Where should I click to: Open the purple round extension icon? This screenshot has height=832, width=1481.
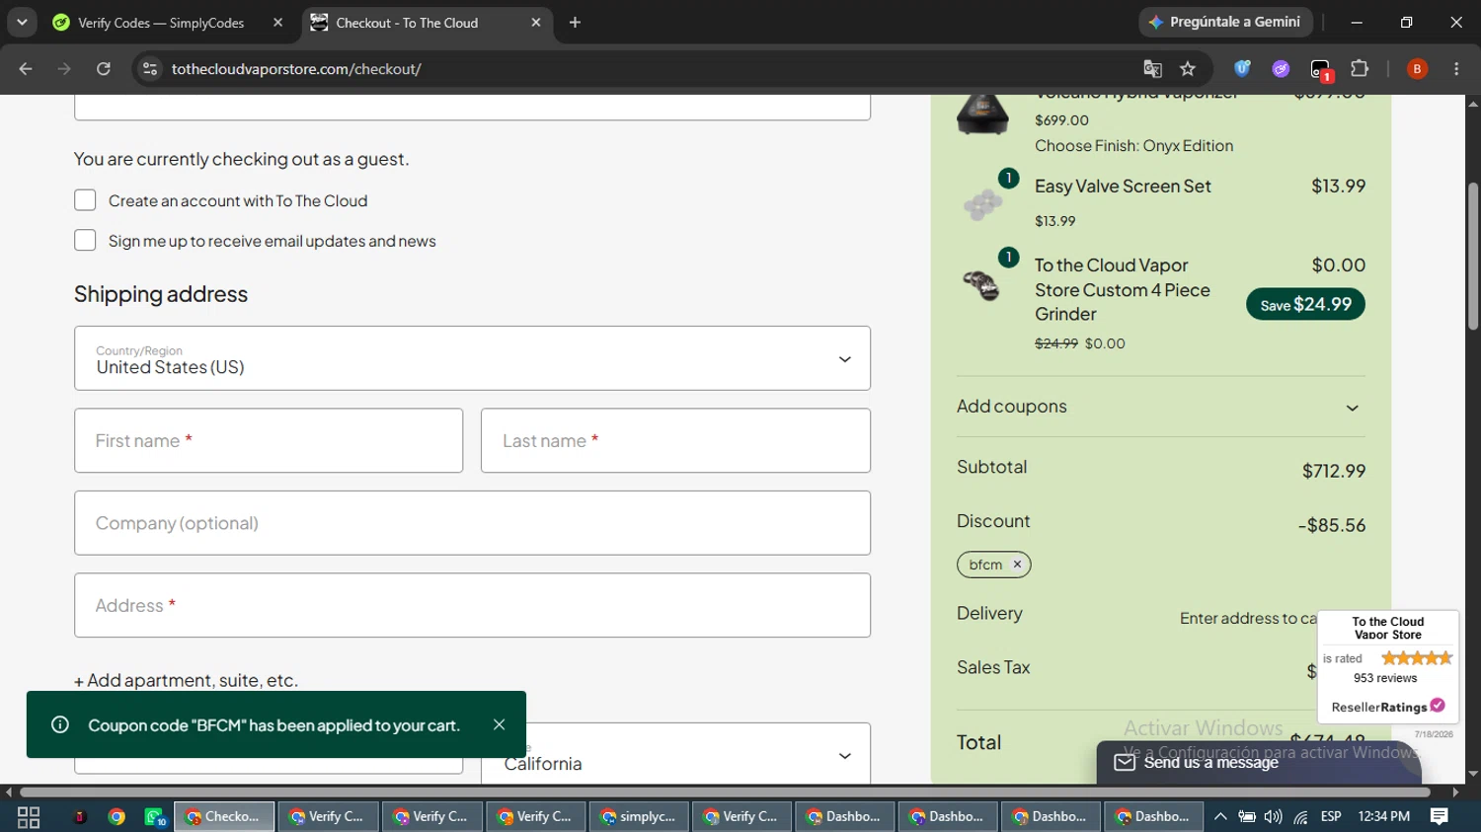tap(1281, 69)
